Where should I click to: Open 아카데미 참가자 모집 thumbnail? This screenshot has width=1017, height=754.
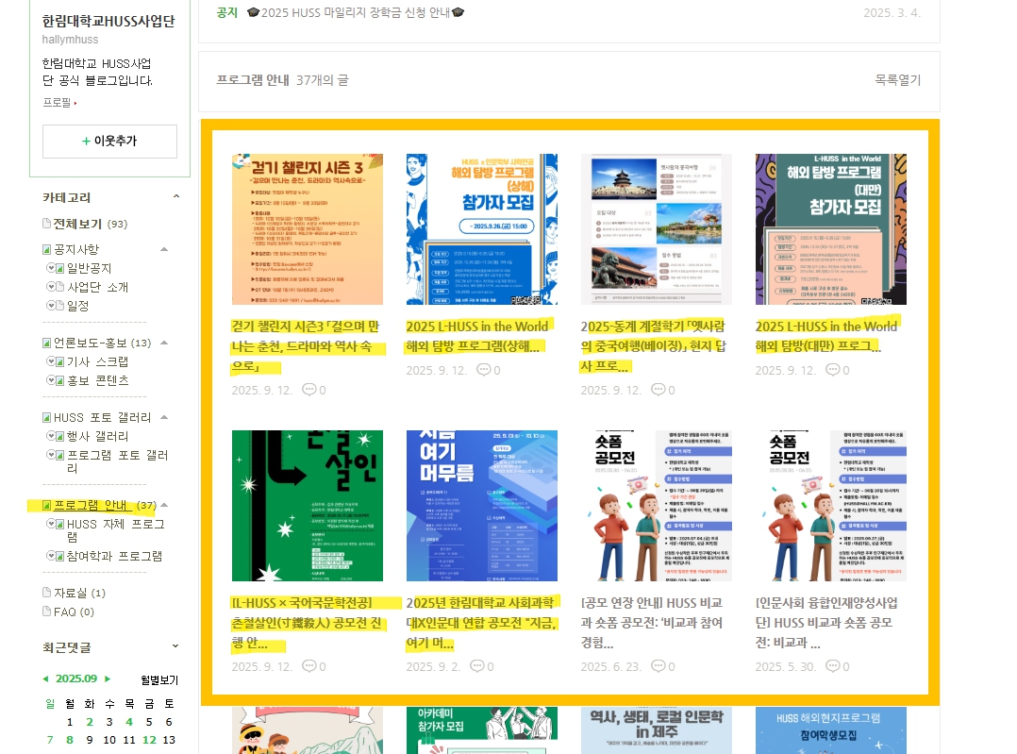click(x=482, y=730)
